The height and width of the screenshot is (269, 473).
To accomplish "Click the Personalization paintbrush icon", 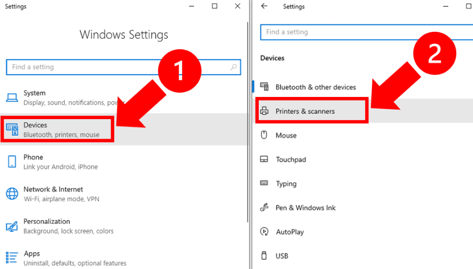I will [12, 226].
